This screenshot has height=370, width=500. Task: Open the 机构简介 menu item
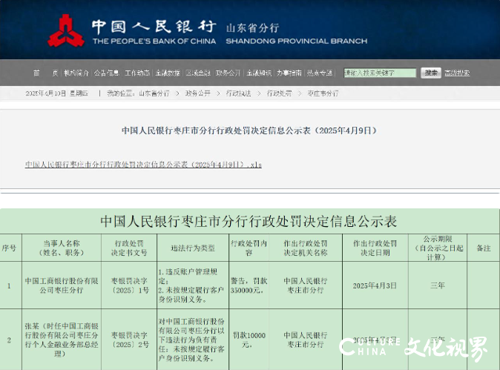(x=76, y=73)
